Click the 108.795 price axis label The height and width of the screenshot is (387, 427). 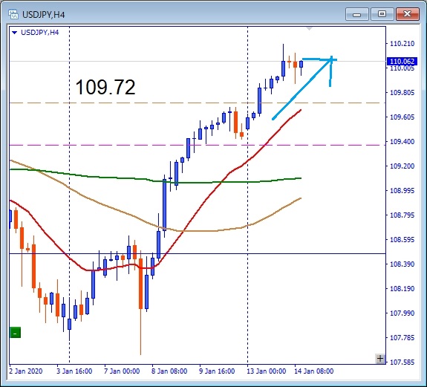tap(402, 215)
